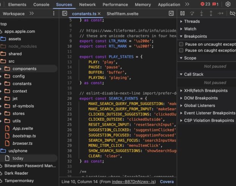Viewport: 236px width, 186px height.
Task: Select Tampermonkey extension entry
Action: (x=19, y=181)
